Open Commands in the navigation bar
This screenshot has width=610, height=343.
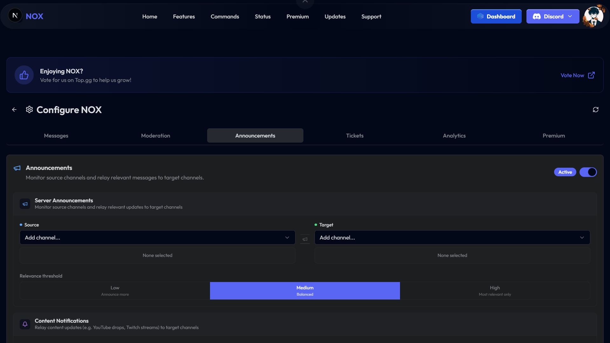[x=225, y=17]
